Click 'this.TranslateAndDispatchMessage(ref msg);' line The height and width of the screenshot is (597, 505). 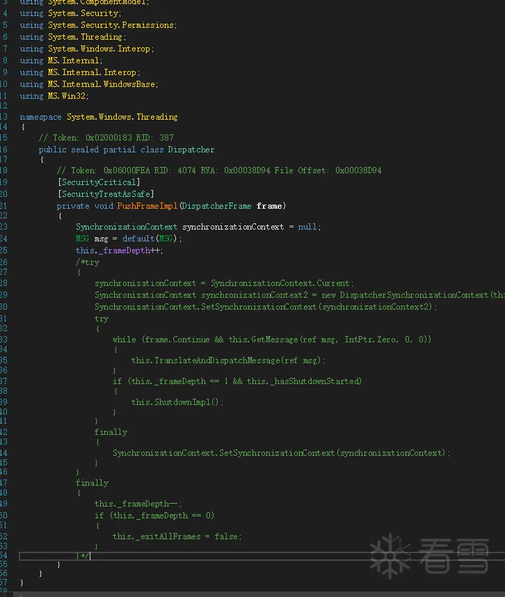228,360
